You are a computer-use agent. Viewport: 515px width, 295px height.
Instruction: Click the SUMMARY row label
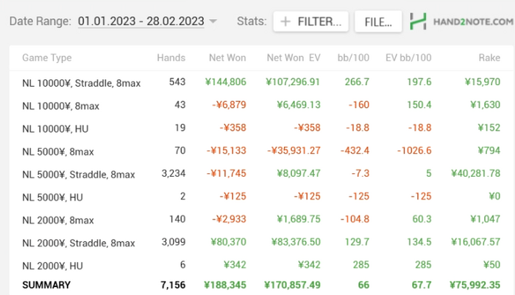click(46, 285)
